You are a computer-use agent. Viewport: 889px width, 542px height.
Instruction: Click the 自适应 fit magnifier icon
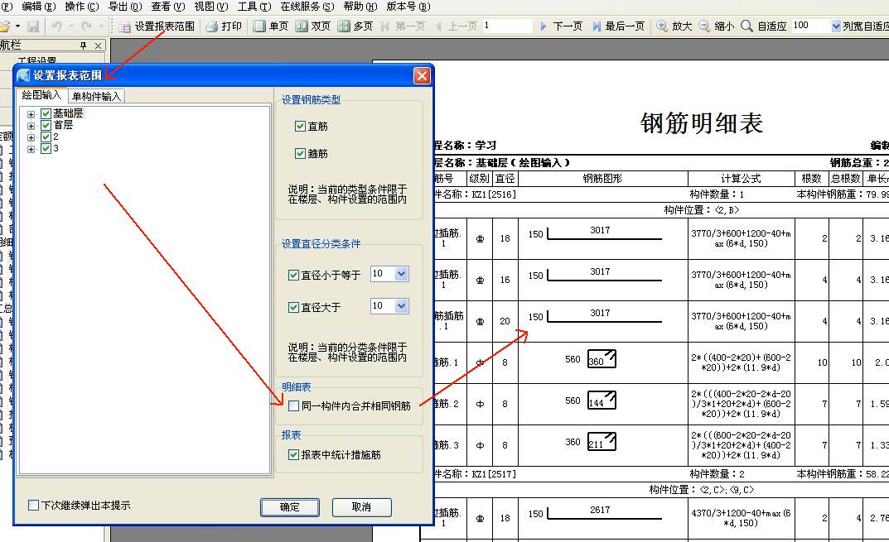coord(747,26)
